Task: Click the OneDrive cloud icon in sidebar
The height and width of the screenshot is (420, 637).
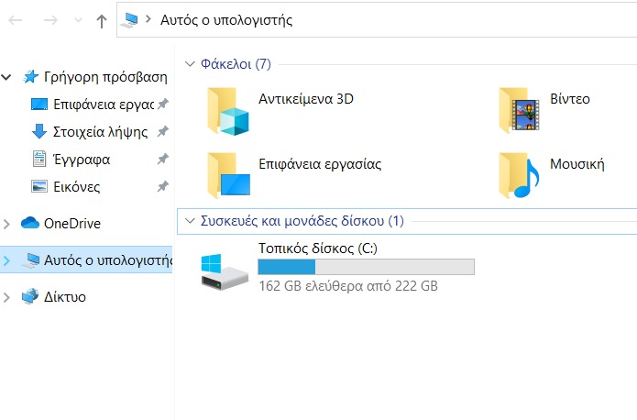Action: click(x=30, y=224)
